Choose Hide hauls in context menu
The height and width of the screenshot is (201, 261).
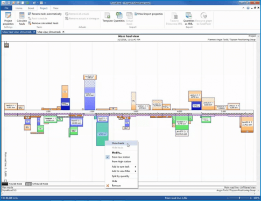point(122,148)
